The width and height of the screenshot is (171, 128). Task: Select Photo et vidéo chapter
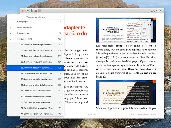(x=36, y=33)
